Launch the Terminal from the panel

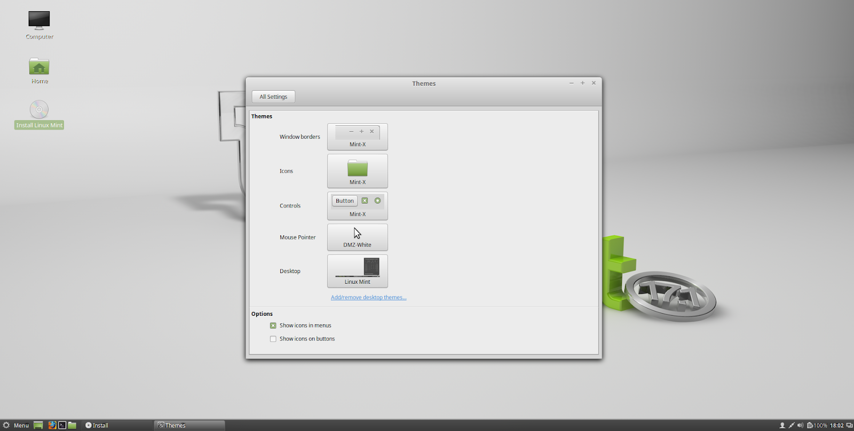(x=62, y=425)
